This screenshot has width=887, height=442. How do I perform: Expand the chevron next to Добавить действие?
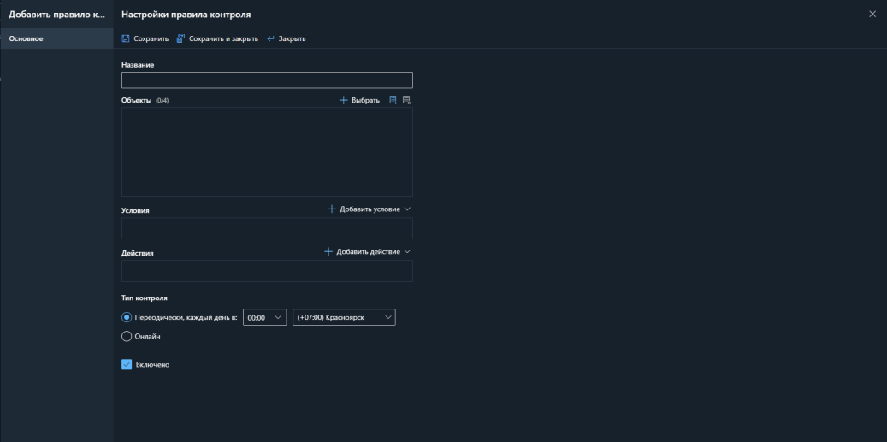(407, 251)
